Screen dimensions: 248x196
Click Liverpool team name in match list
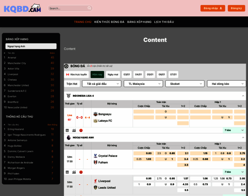[104, 181]
